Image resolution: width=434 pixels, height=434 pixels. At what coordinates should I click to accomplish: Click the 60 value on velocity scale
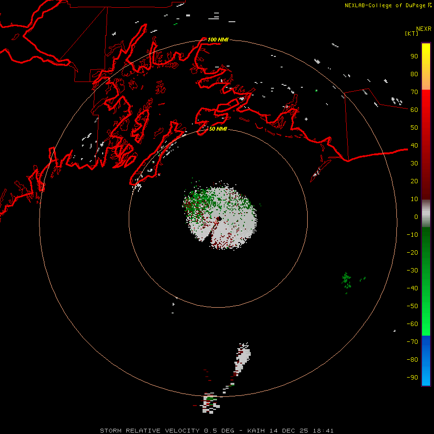tap(414, 109)
